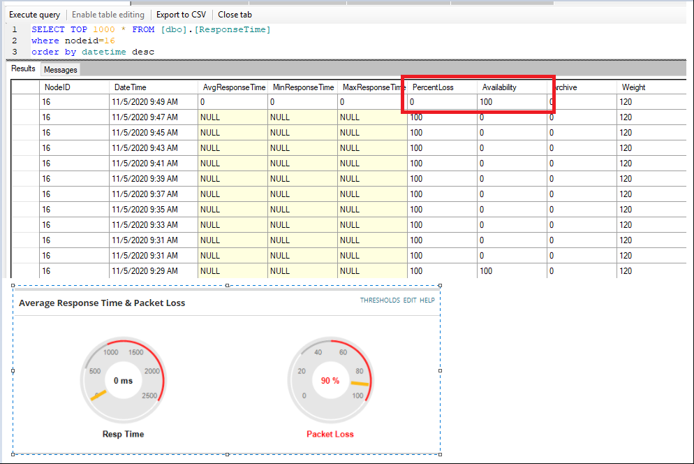Close the current query tab

[x=235, y=14]
